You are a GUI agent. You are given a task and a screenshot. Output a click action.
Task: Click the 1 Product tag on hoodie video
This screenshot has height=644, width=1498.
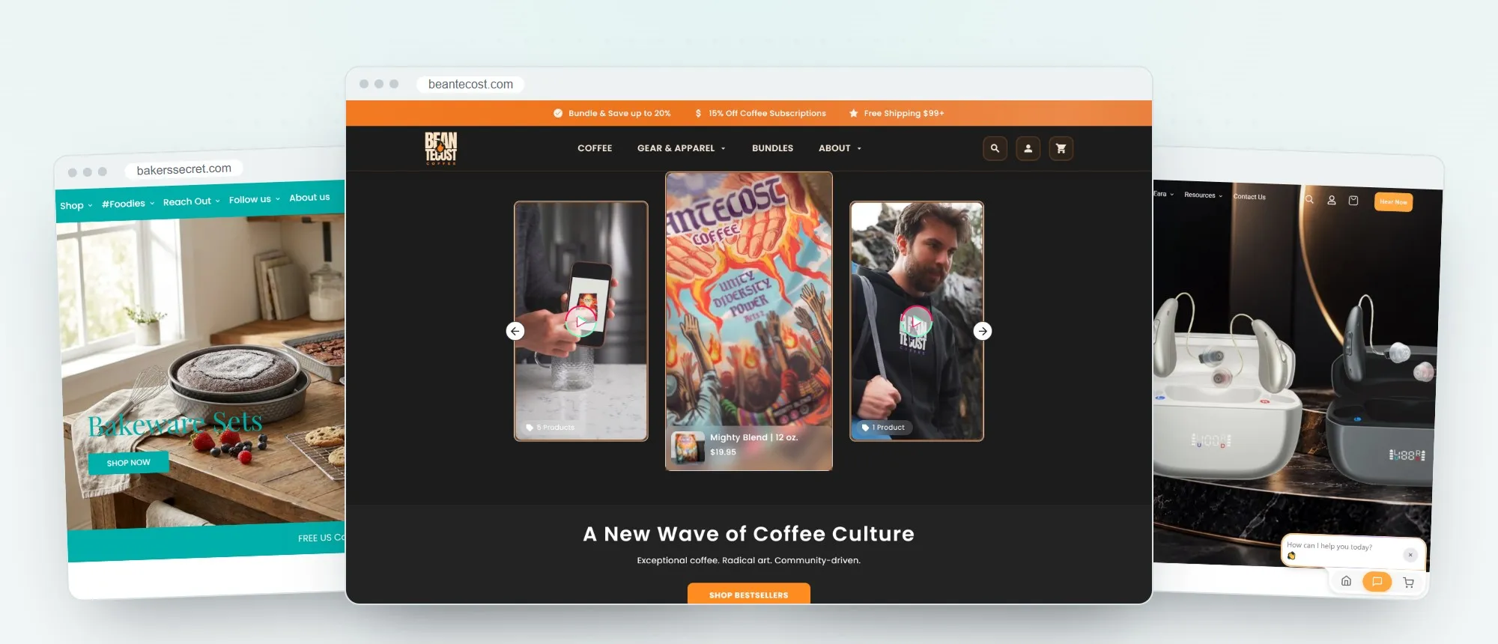point(884,428)
